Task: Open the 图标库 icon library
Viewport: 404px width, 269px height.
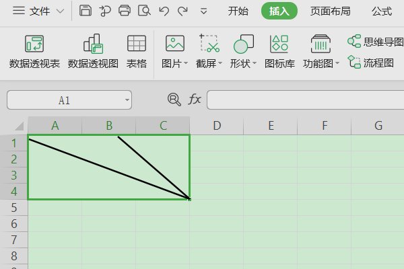Action: 279,52
